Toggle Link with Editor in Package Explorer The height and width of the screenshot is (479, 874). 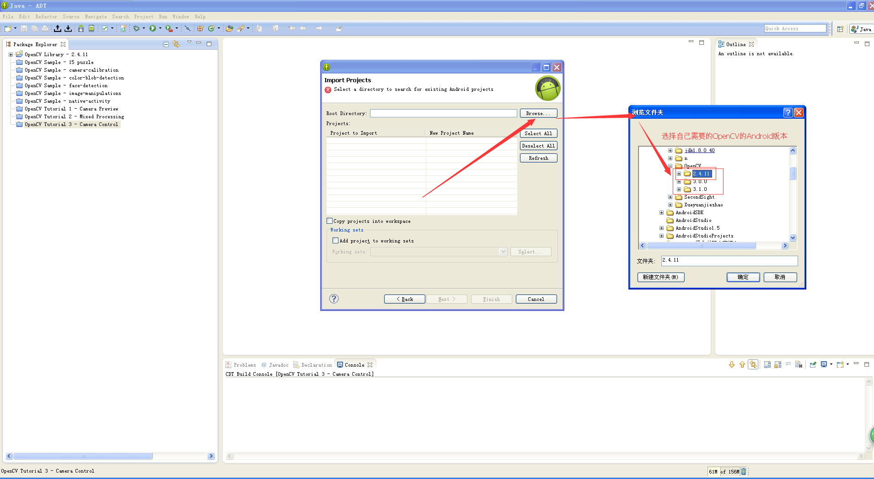pyautogui.click(x=176, y=44)
